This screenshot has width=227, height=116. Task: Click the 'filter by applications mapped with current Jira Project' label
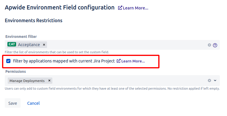pos(64,61)
